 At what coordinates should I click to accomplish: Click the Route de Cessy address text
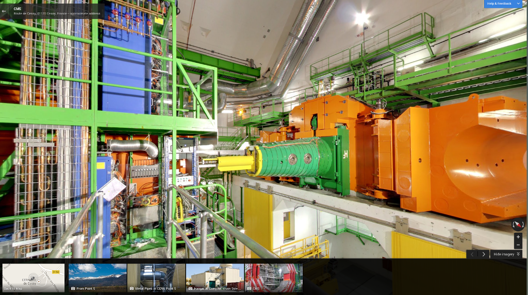pyautogui.click(x=57, y=14)
